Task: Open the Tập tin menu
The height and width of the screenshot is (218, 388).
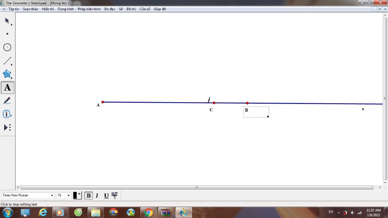Action: coord(14,9)
